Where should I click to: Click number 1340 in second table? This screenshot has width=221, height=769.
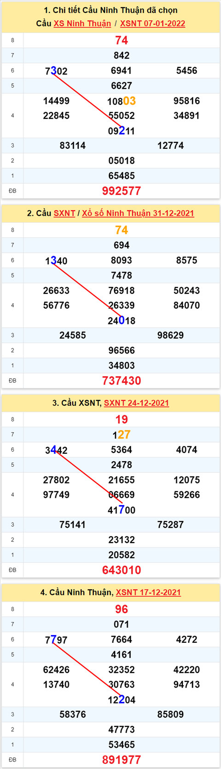56,261
